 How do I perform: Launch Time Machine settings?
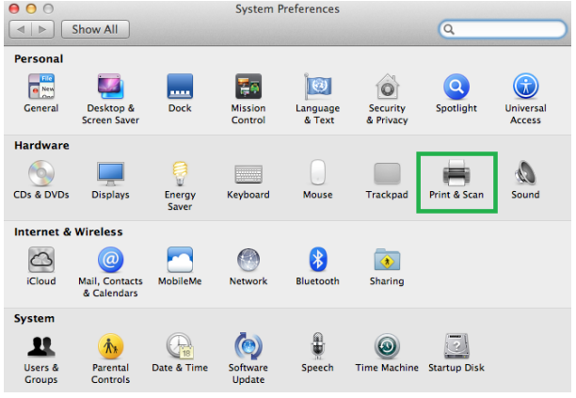pos(387,347)
